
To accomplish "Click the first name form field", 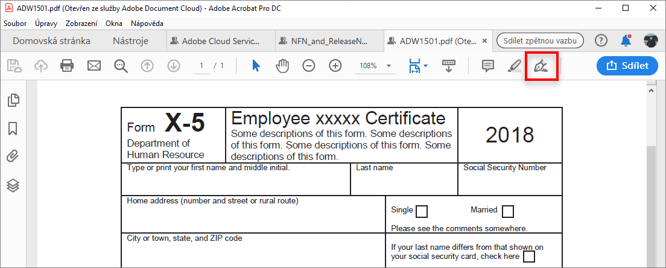I will tap(236, 179).
